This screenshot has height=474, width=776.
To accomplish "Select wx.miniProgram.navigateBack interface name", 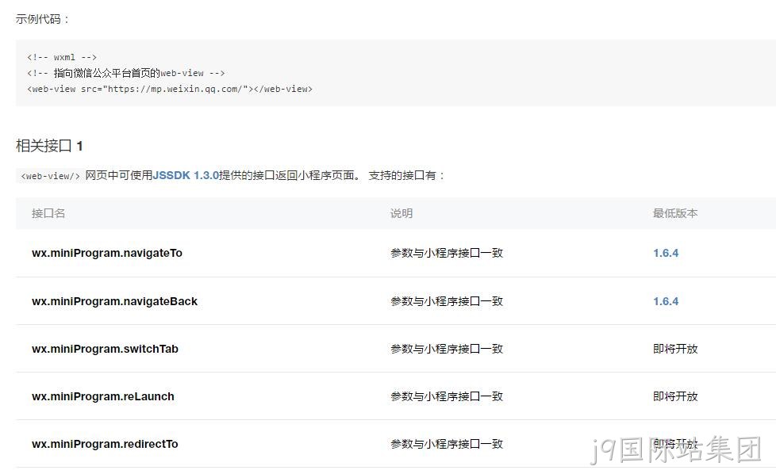I will point(114,301).
